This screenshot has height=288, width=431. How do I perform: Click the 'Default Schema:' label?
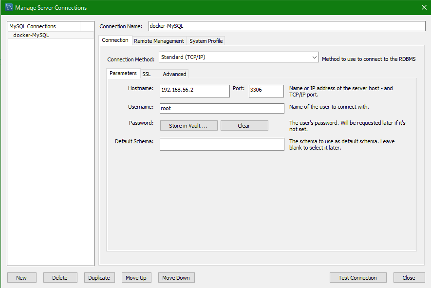[134, 141]
